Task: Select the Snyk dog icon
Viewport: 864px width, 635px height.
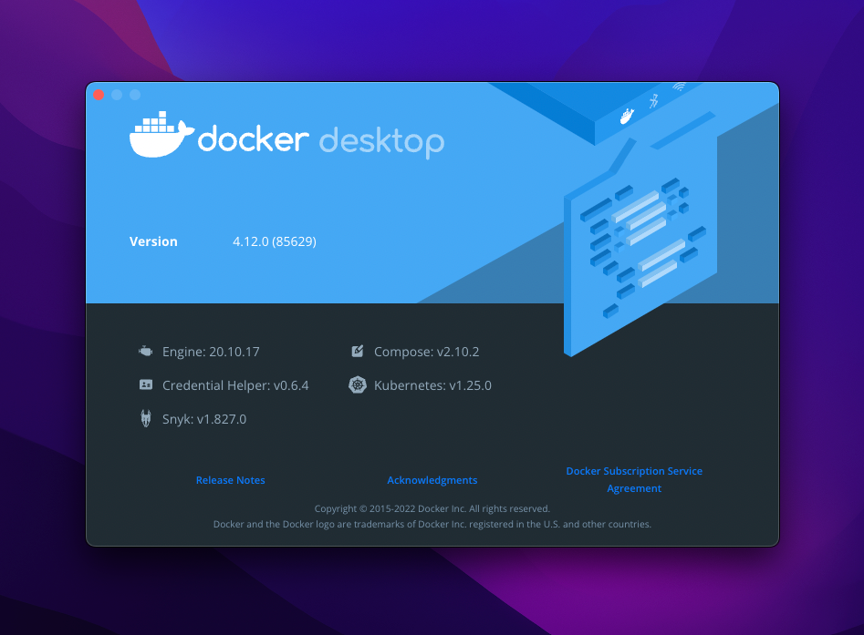Action: pyautogui.click(x=145, y=419)
